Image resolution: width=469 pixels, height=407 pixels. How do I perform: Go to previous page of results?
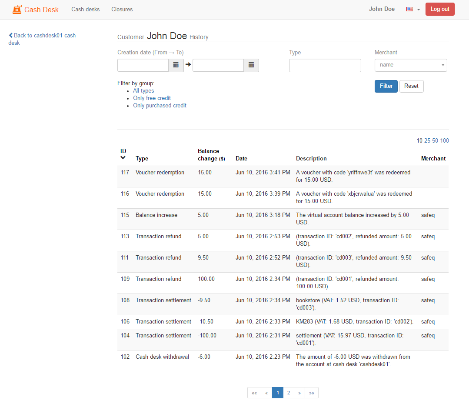point(266,393)
